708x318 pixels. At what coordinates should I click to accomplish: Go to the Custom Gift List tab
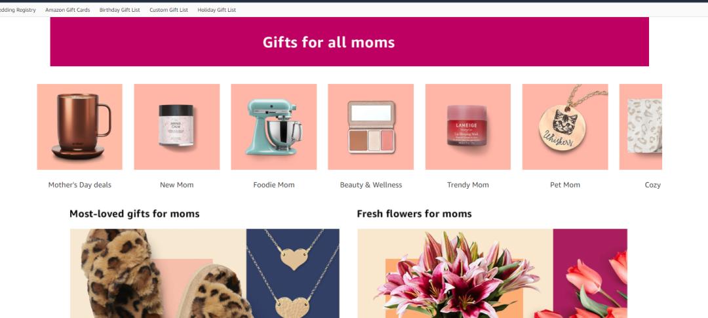pyautogui.click(x=169, y=10)
